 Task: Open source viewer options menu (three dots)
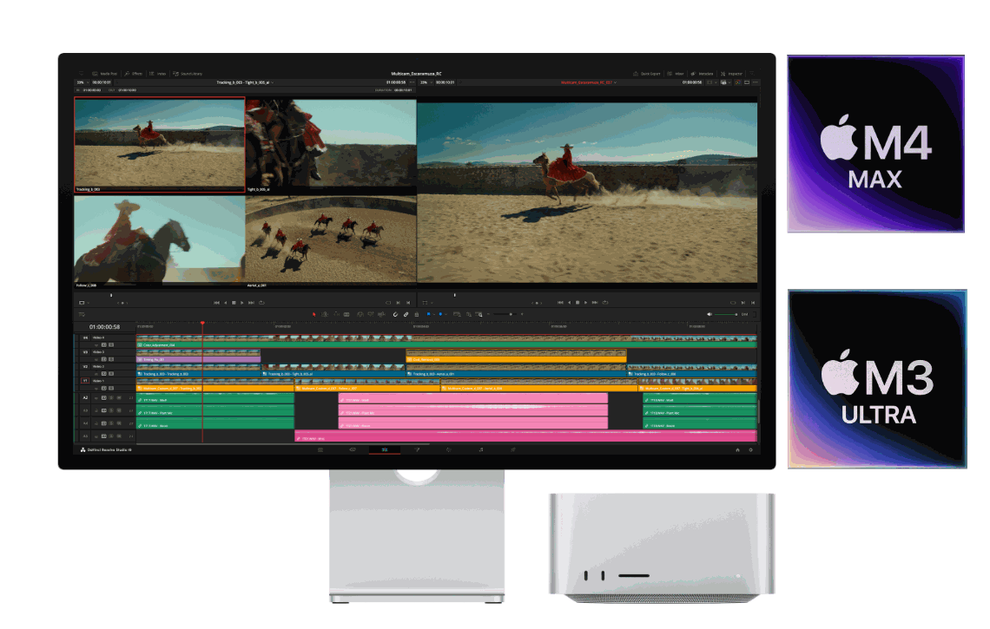tap(412, 82)
